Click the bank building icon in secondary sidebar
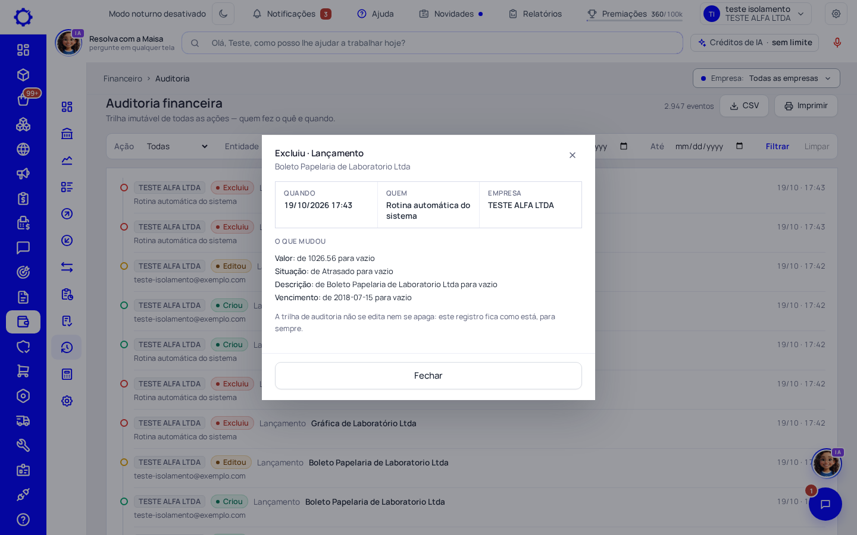 tap(67, 134)
